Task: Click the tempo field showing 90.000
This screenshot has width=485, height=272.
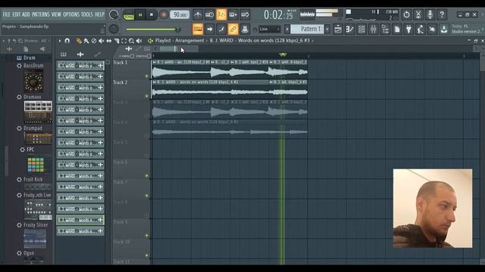Action: click(x=180, y=15)
